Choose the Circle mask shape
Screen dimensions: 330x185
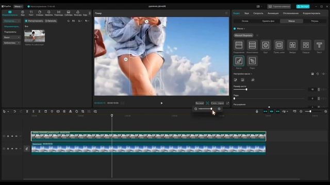266,45
